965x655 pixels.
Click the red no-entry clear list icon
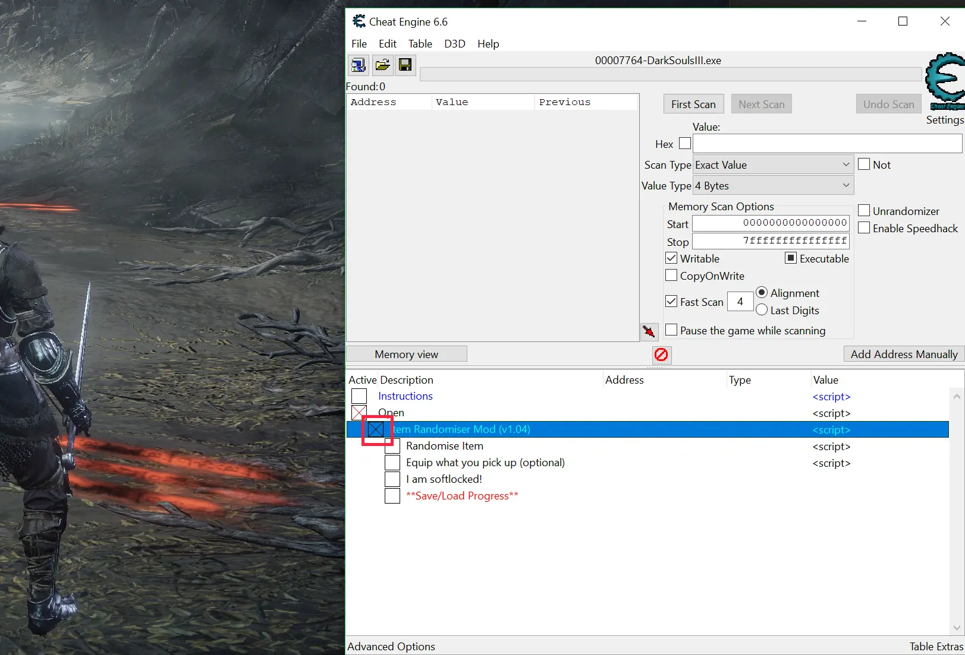click(x=661, y=355)
